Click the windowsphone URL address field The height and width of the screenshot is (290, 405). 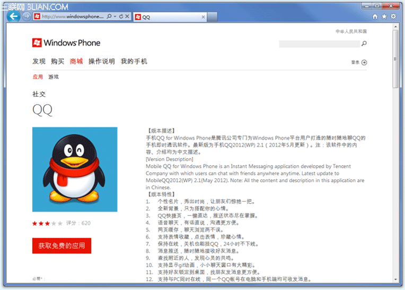73,16
